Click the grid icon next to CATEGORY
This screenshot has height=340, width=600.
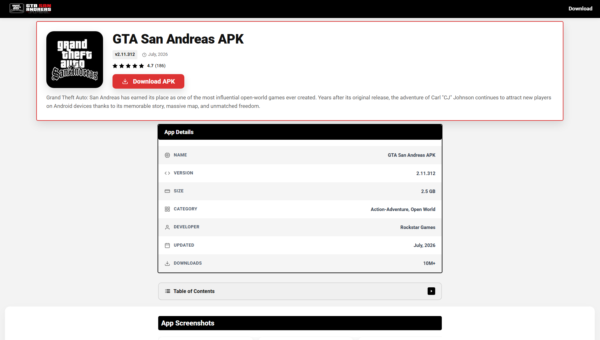point(167,209)
